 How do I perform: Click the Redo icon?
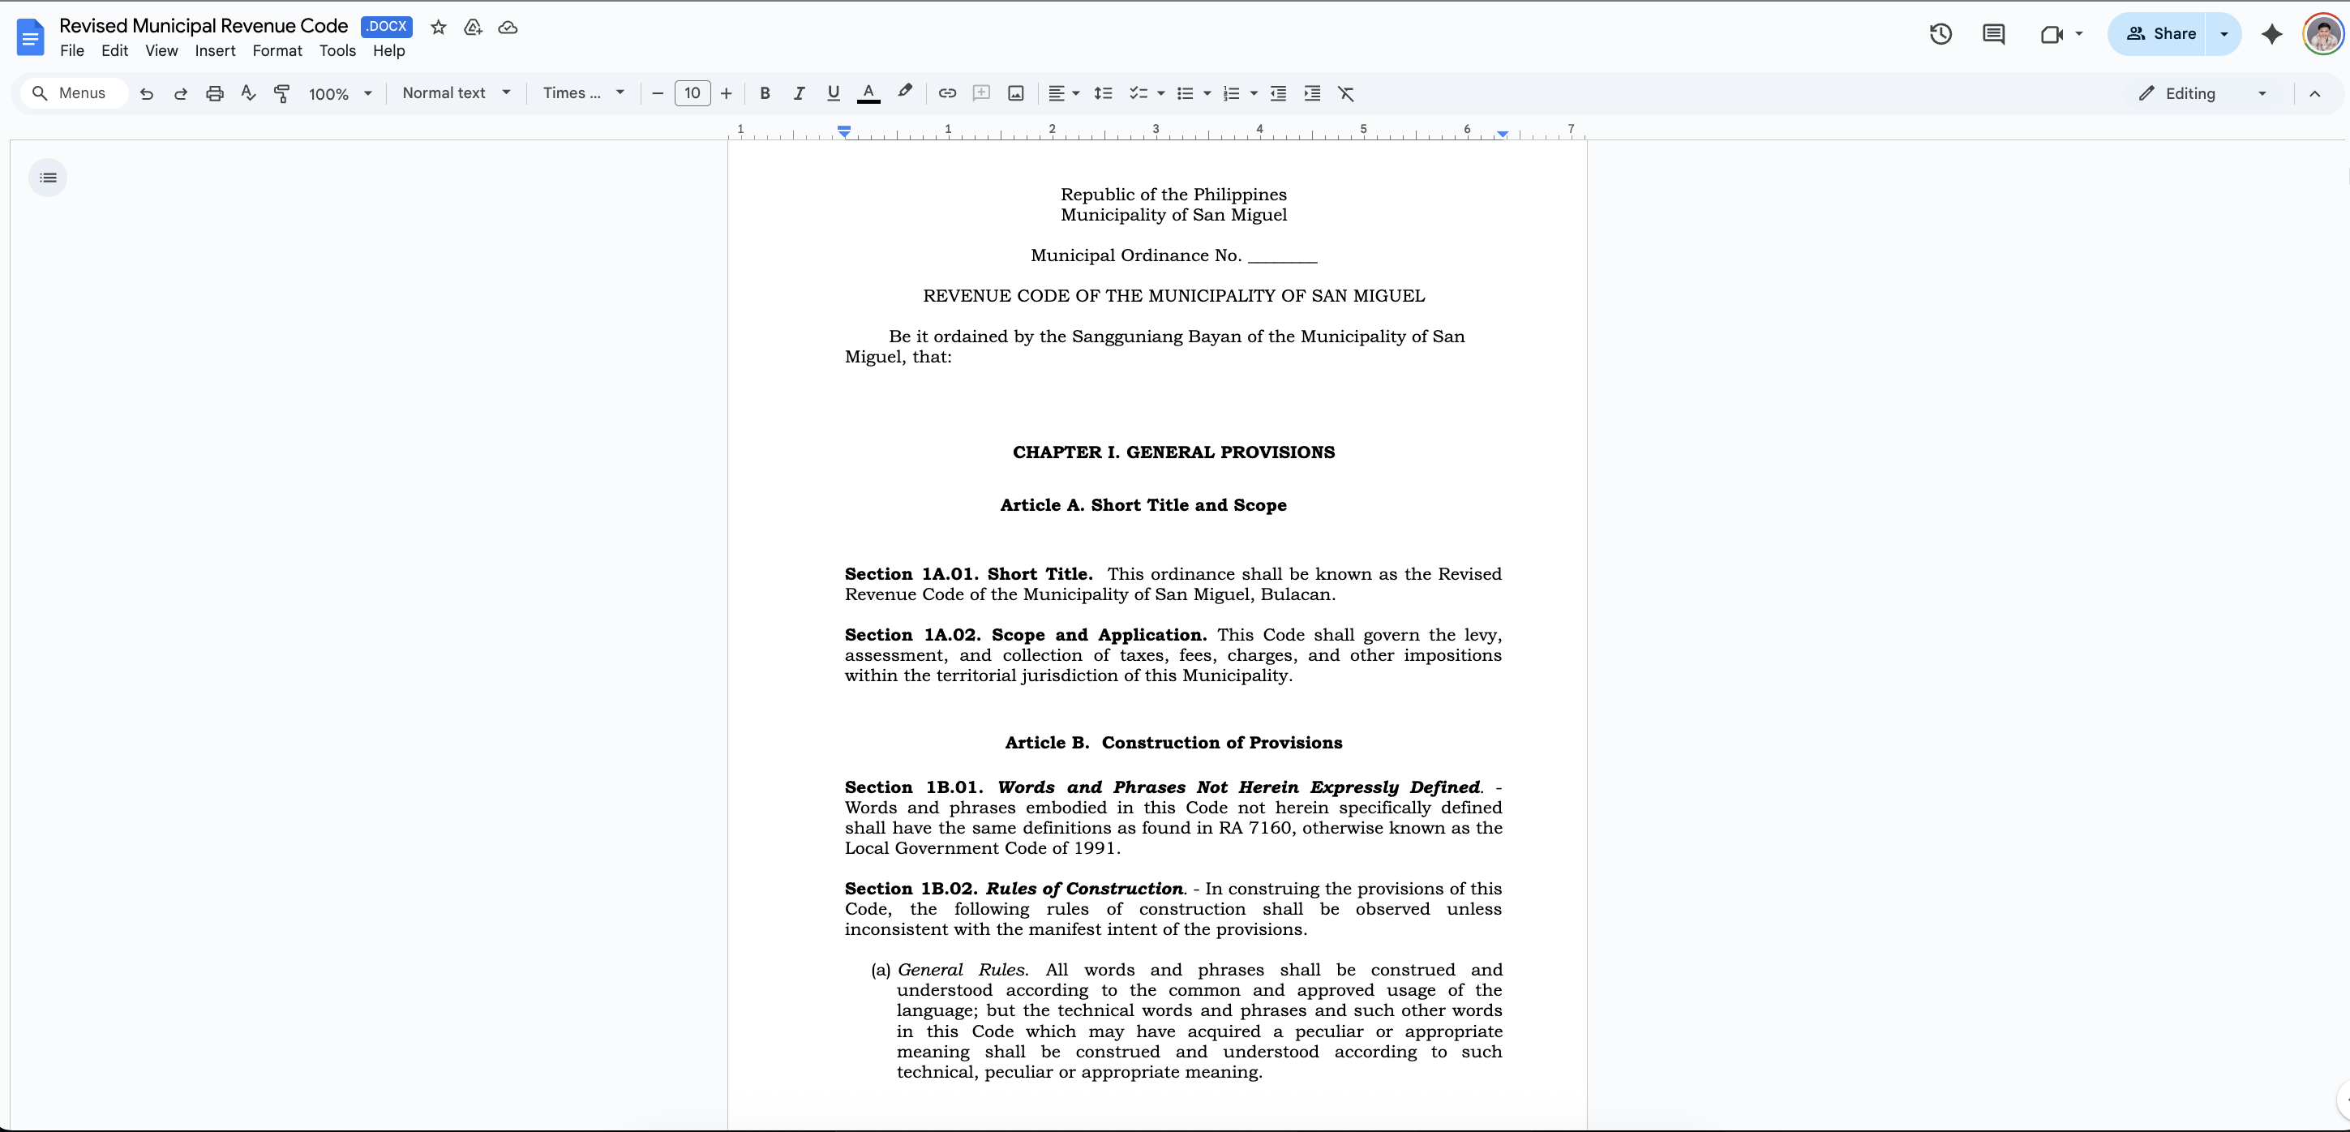(181, 93)
